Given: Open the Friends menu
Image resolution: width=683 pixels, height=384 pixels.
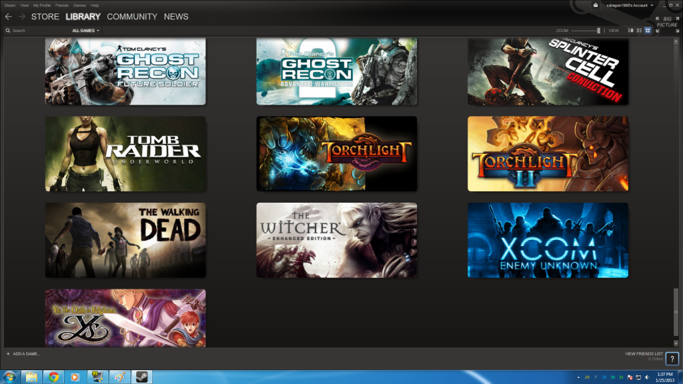Looking at the screenshot, I should tap(62, 5).
